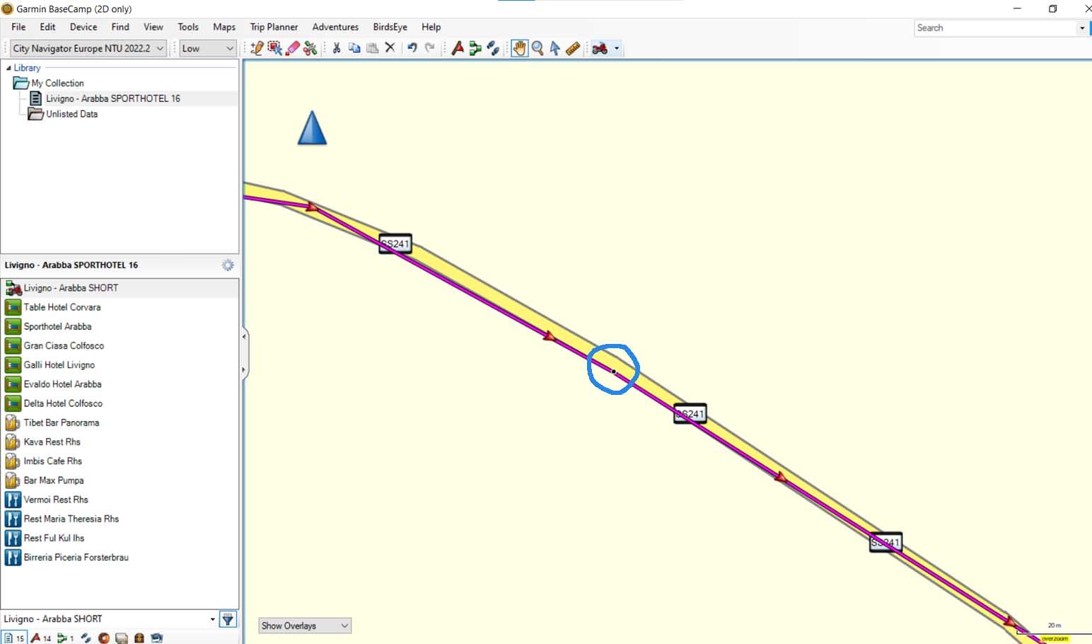Open activity profile dropdown arrow
This screenshot has height=644, width=1092.
point(617,49)
